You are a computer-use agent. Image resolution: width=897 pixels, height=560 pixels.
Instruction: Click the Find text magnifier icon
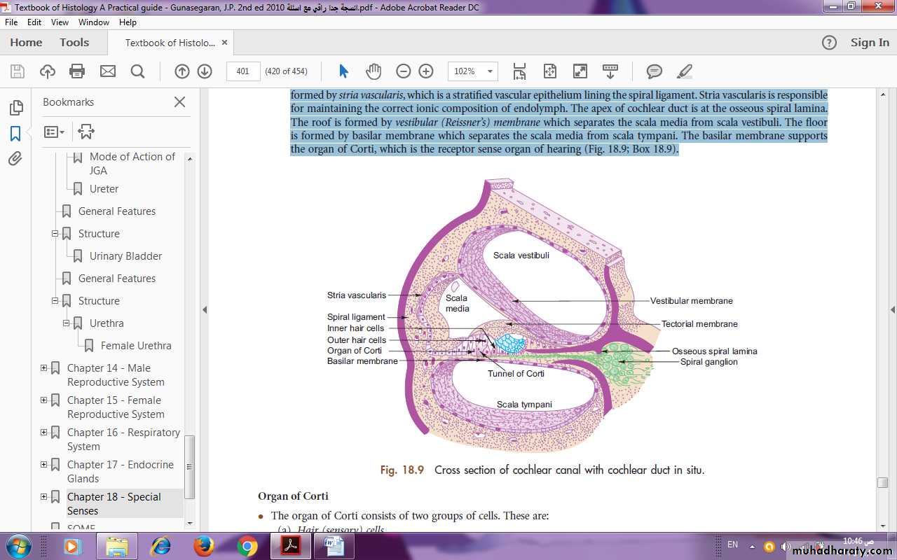point(137,71)
